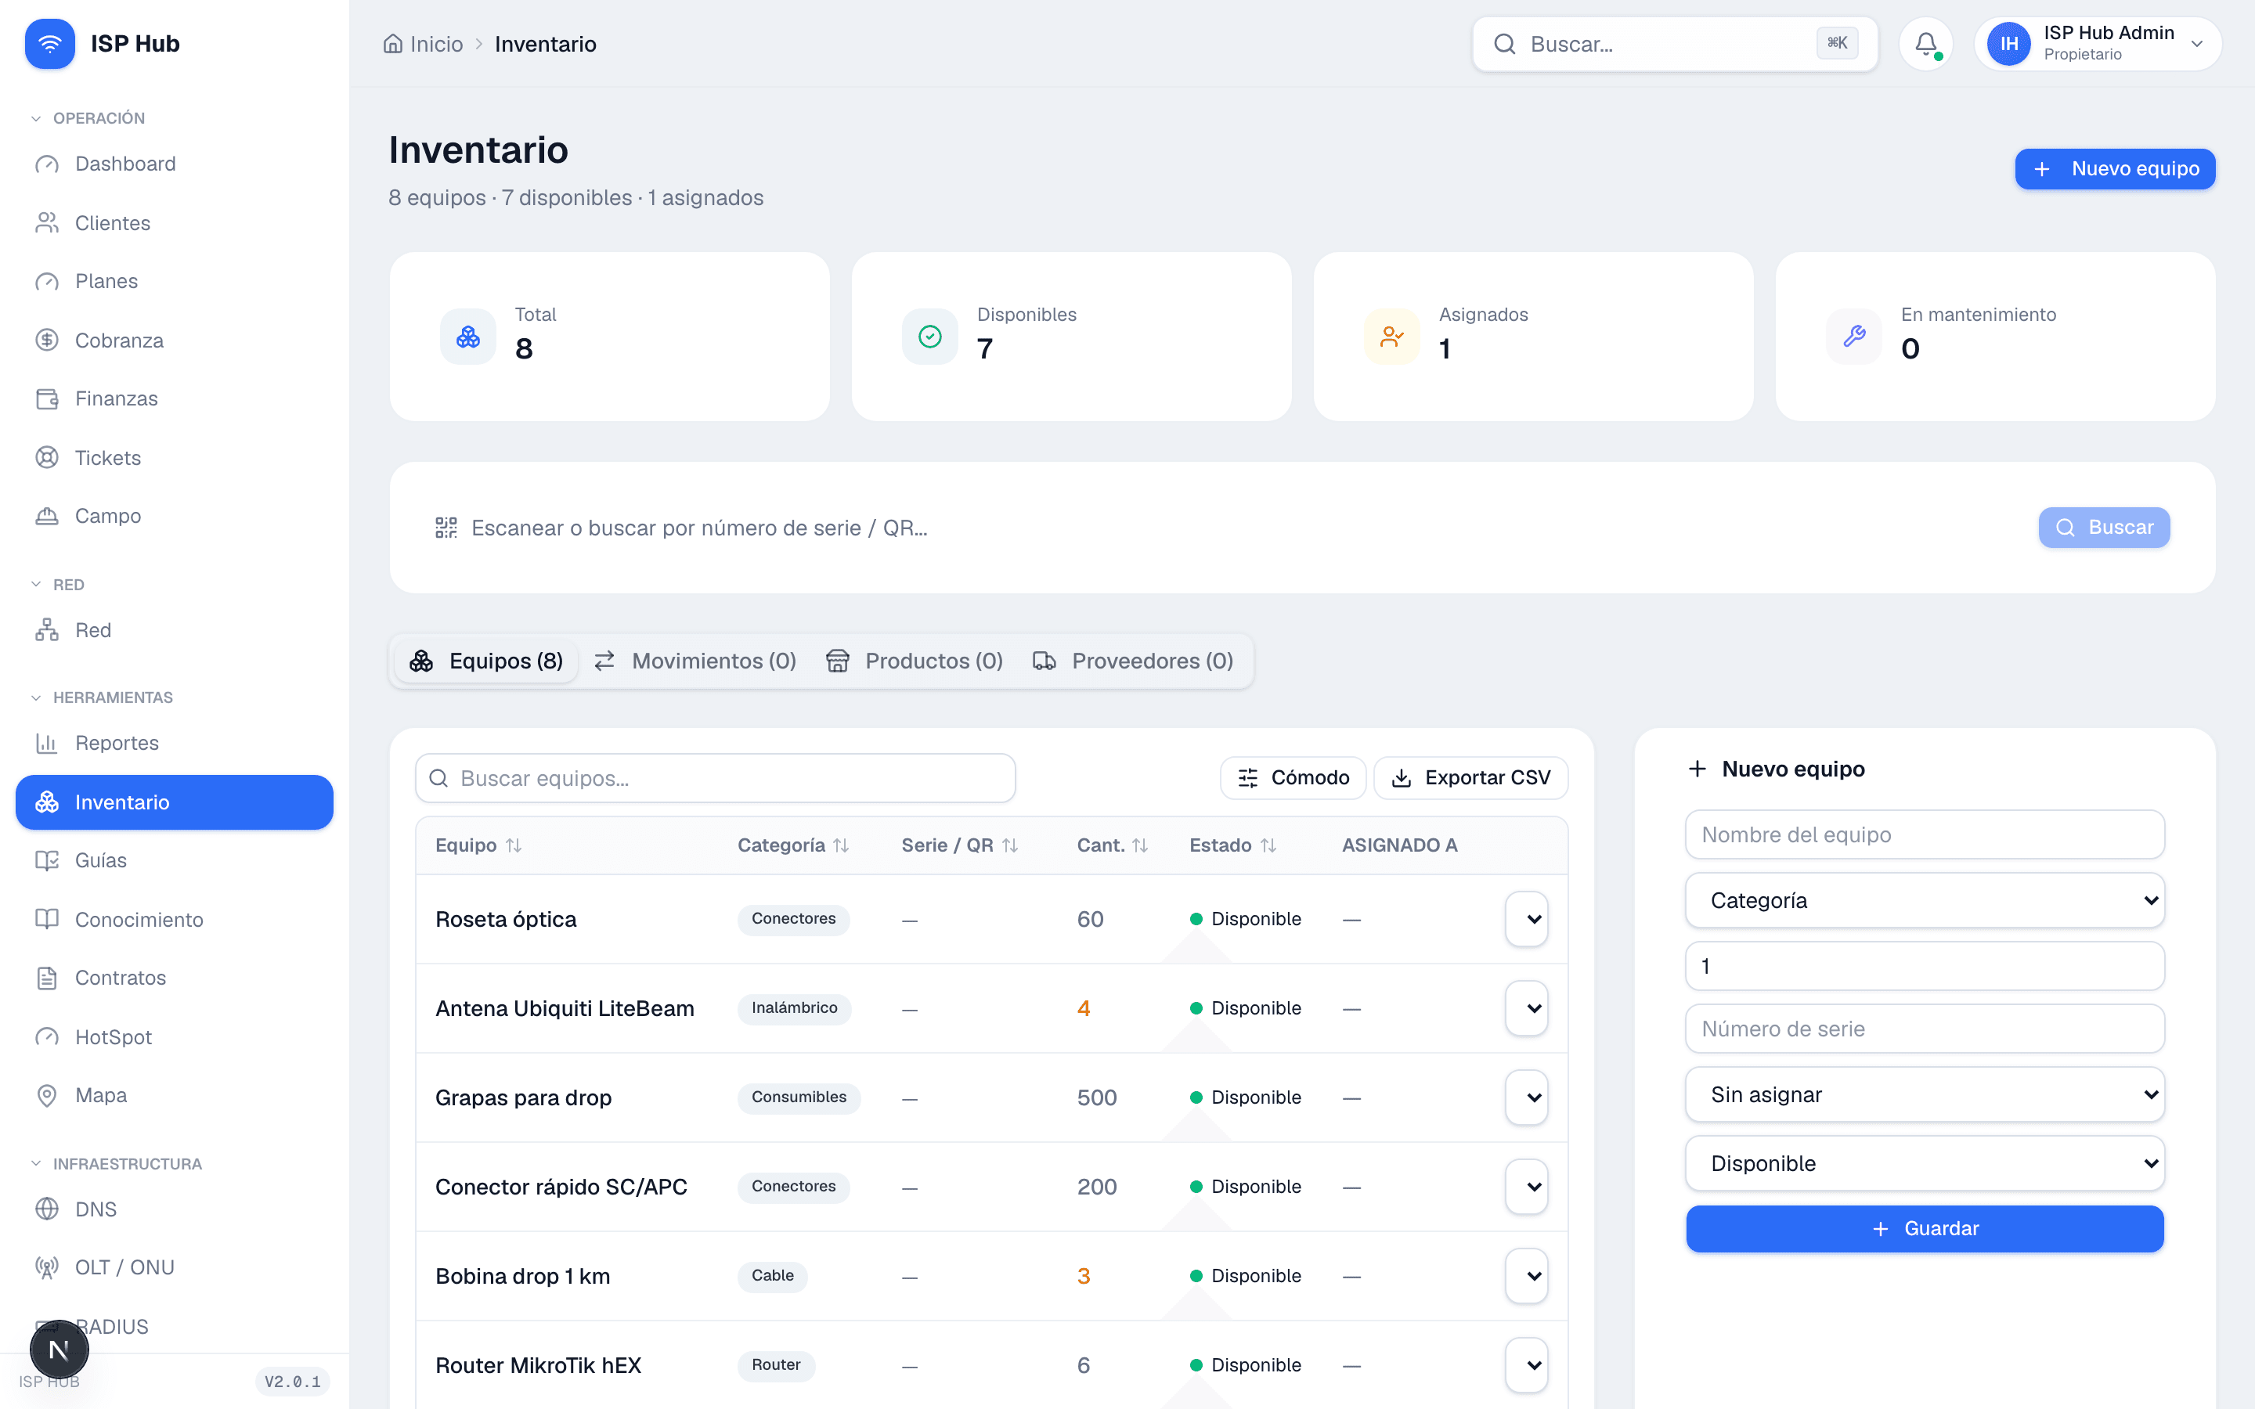
Task: Focus the Número de serie field
Action: point(1925,1029)
